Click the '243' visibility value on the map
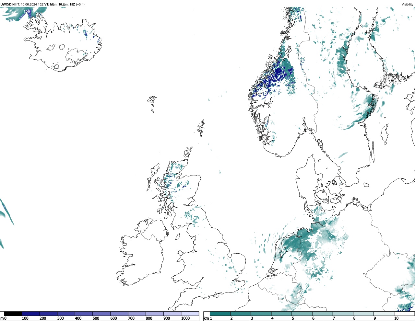Viewport: 415px width, 321px height. [x=11, y=20]
